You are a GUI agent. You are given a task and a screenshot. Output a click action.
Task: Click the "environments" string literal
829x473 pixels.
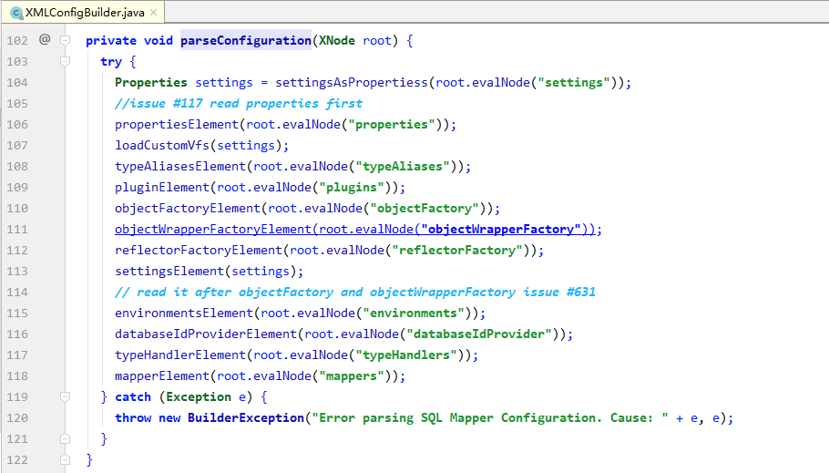coord(414,314)
